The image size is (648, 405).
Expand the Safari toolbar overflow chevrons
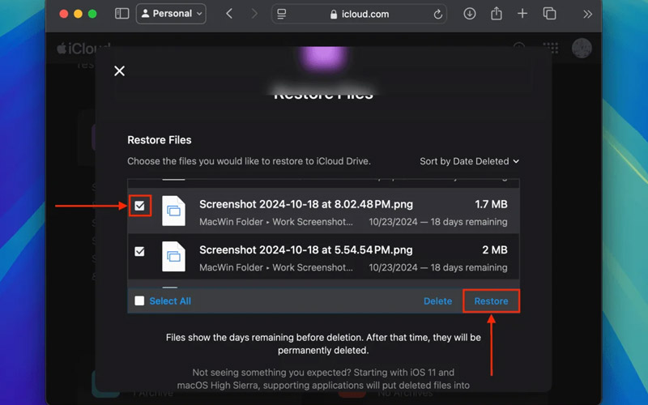pos(587,14)
